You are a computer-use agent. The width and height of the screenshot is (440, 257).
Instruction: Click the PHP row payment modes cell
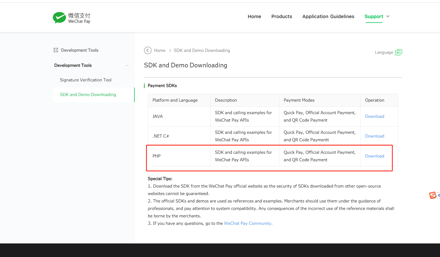pos(320,156)
